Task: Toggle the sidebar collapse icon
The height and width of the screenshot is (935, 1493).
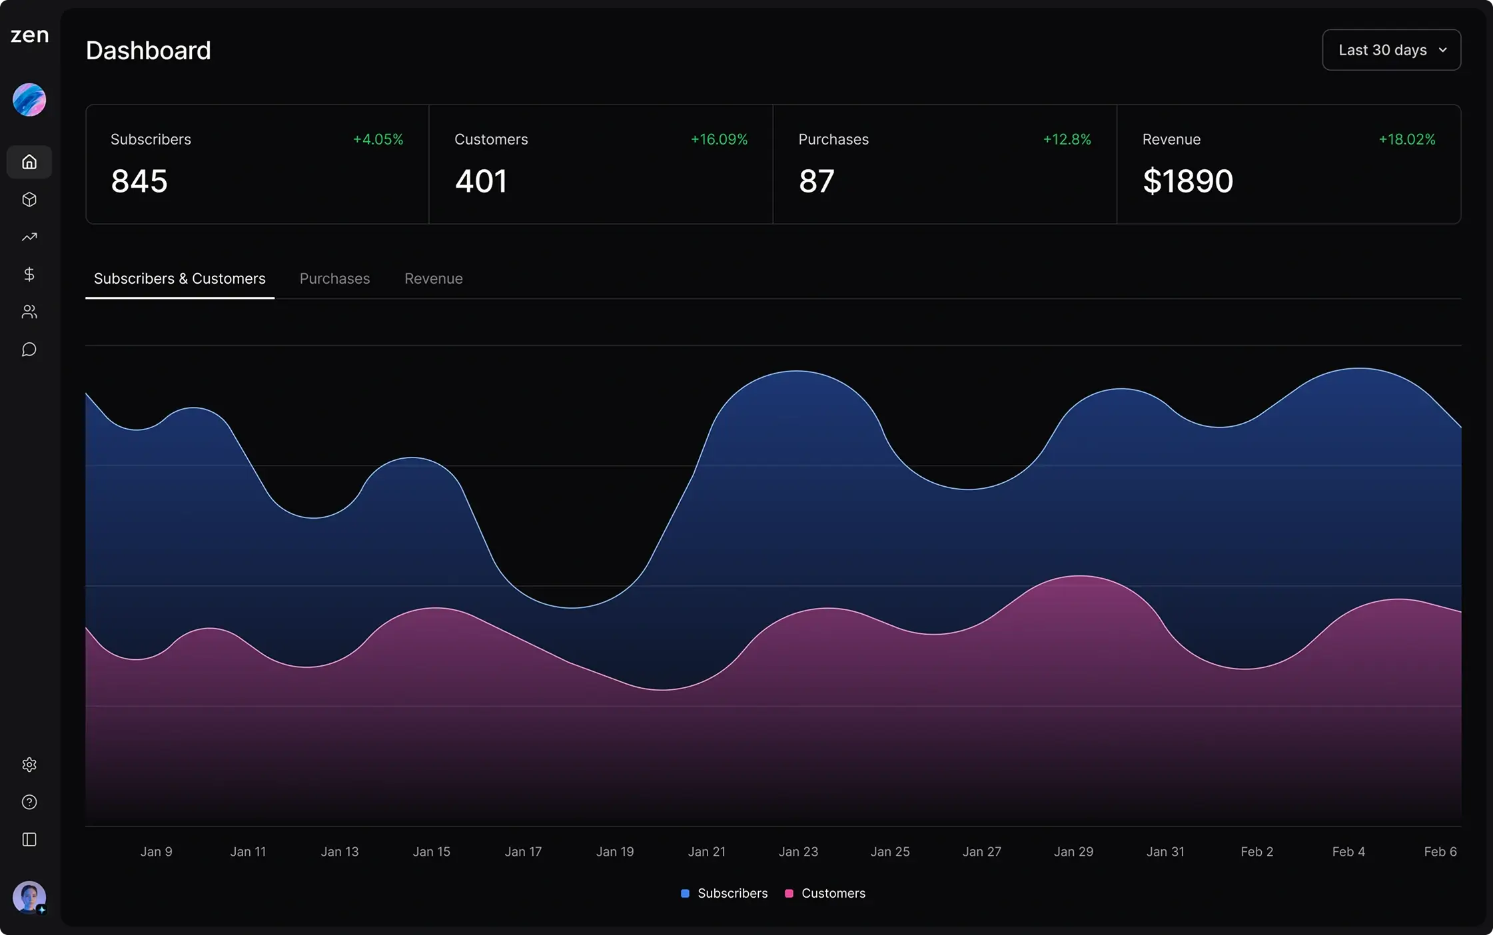Action: (29, 839)
